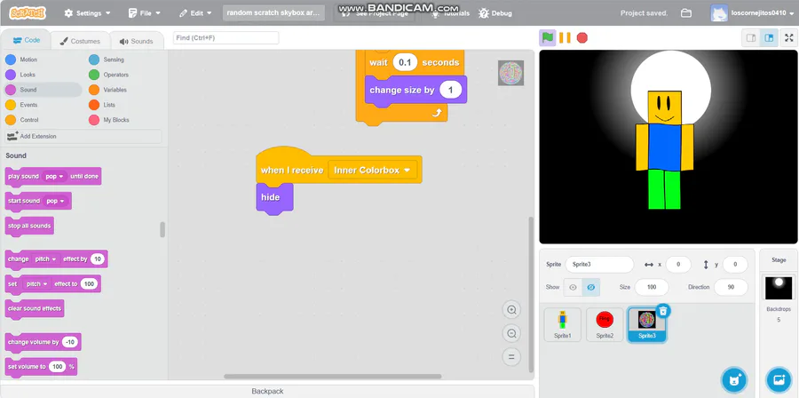This screenshot has height=398, width=799.
Task: Click the block palette scrollbar handle
Action: (162, 229)
